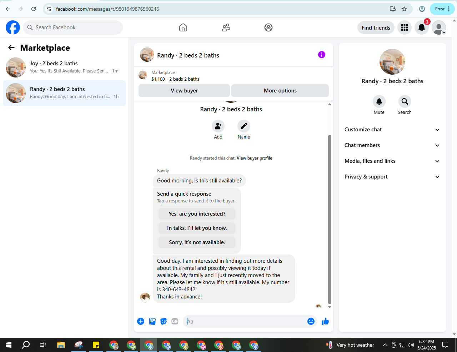
Task: Click Randy's avatar beside last message
Action: coord(145,297)
